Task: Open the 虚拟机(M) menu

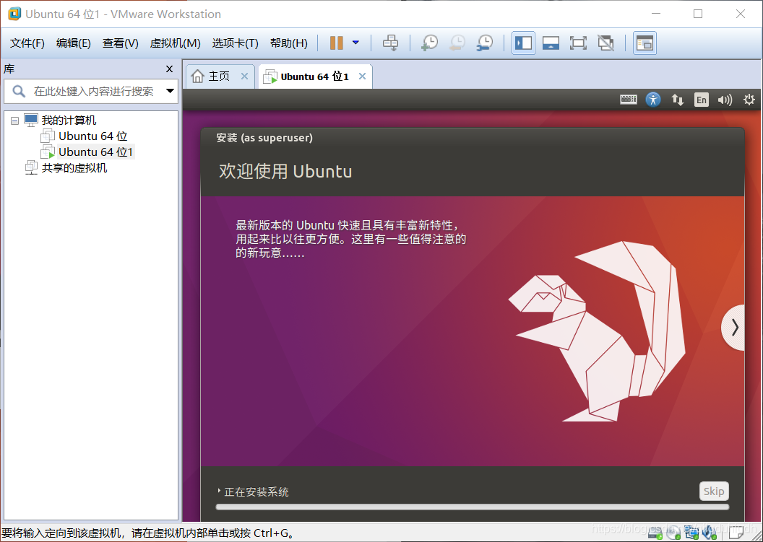Action: tap(175, 43)
